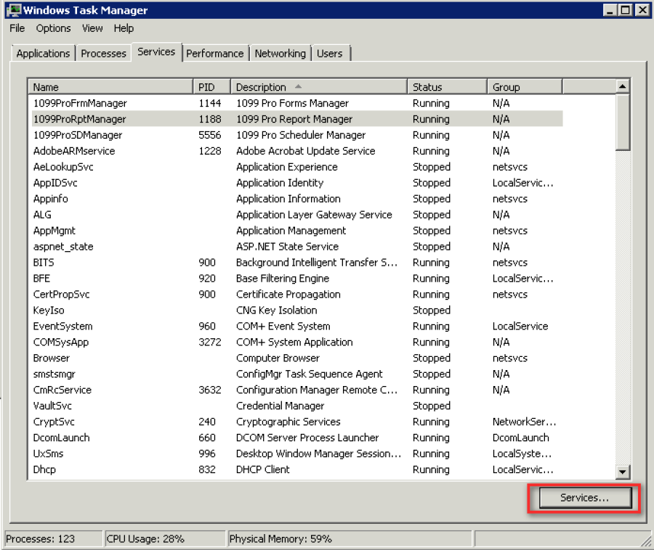Screen dimensions: 654x550
Task: Click the Services... button
Action: tap(585, 498)
